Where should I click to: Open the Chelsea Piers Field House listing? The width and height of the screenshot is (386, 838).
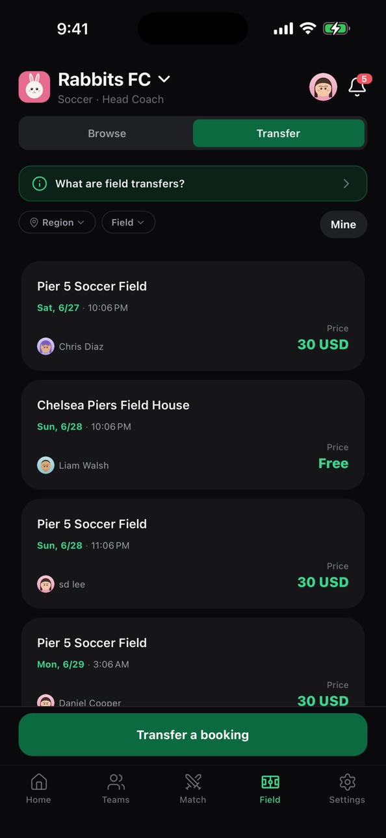(x=193, y=435)
